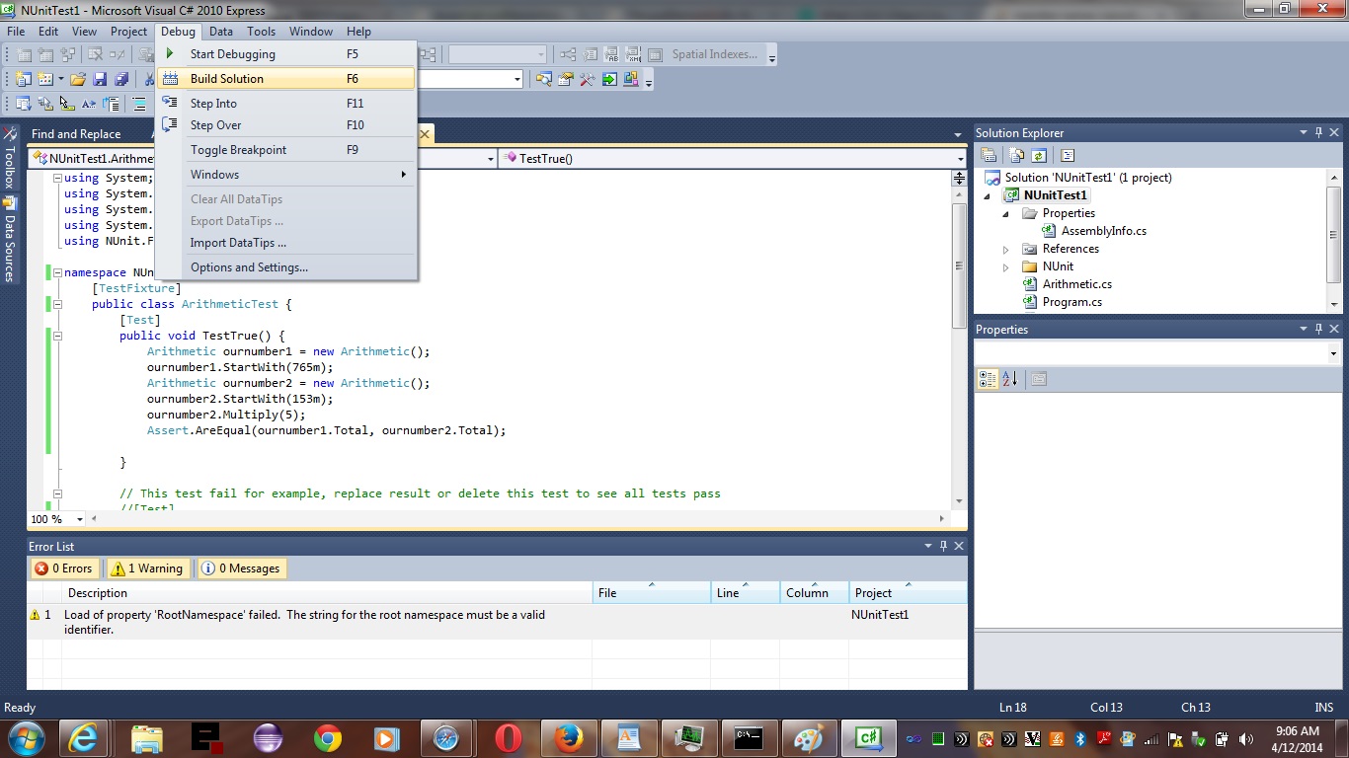
Task: Launch Firefox from the Windows taskbar
Action: coord(568,738)
